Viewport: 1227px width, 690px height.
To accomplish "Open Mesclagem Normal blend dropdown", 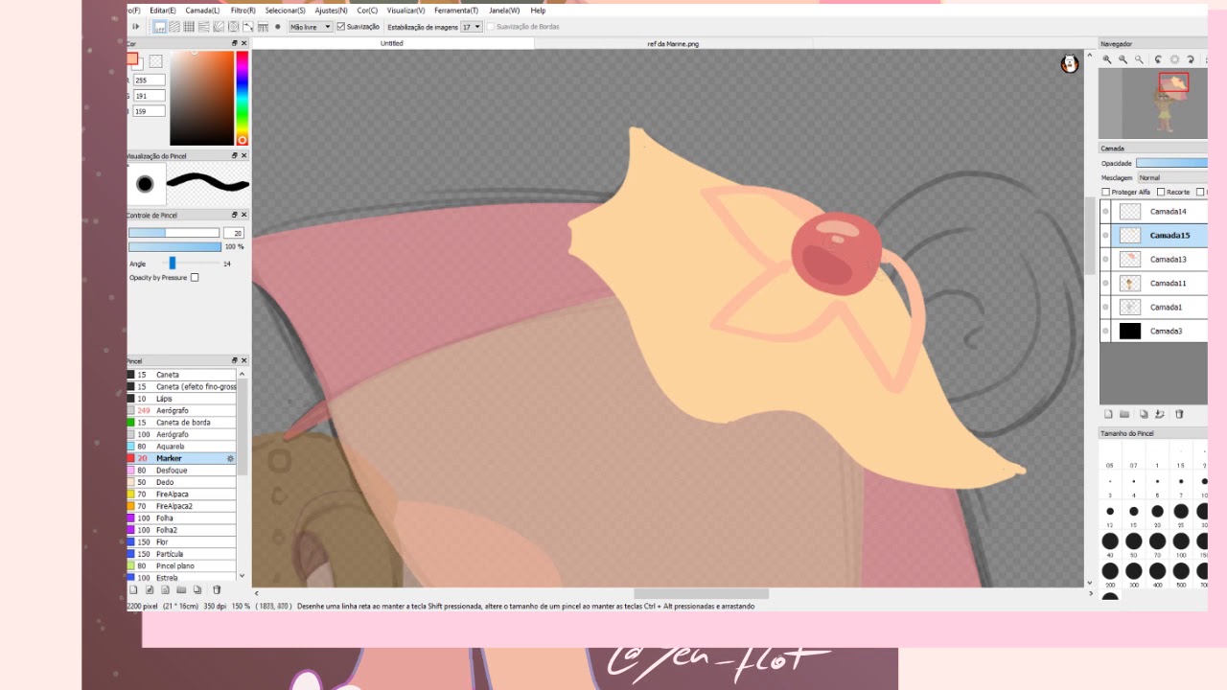I will [1171, 177].
